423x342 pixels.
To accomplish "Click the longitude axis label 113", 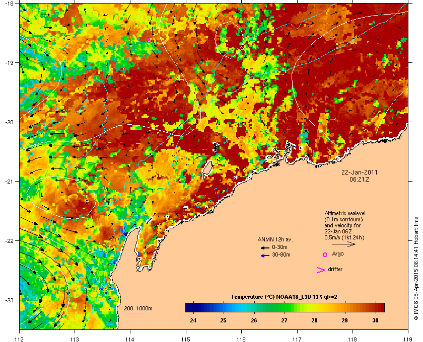I will click(x=75, y=339).
